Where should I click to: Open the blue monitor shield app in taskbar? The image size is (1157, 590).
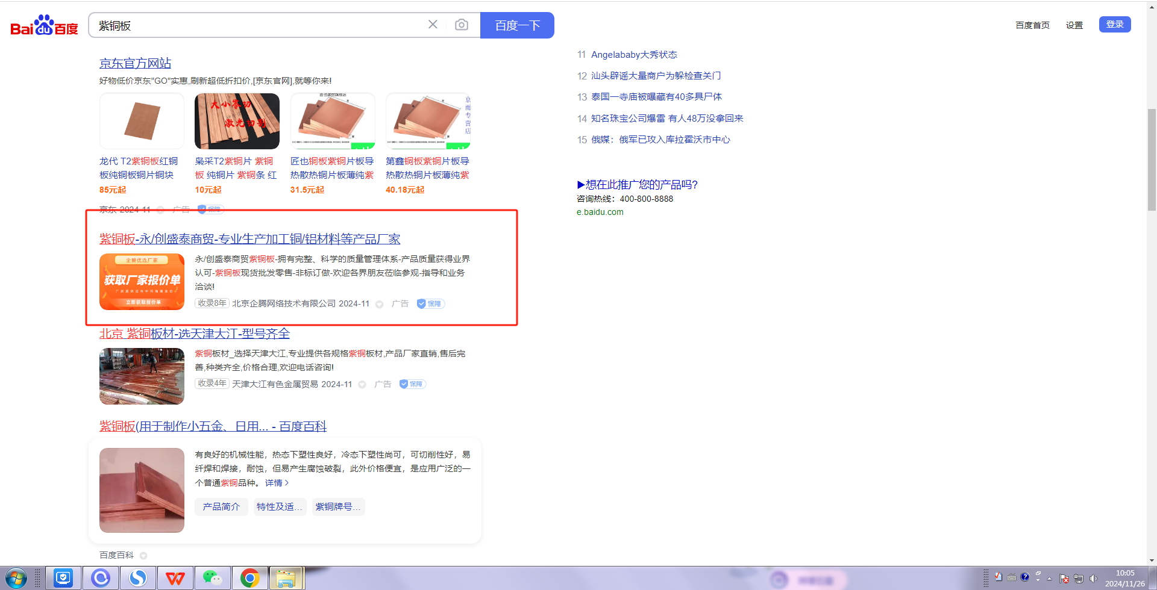[x=63, y=579]
